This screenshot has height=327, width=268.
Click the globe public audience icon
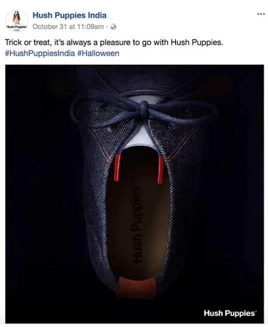[x=113, y=27]
